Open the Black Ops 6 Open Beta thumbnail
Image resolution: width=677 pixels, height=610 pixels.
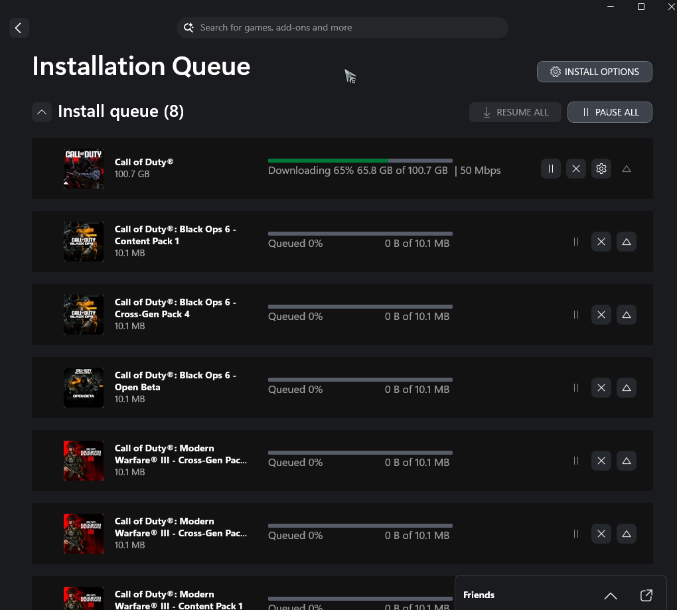coord(84,388)
